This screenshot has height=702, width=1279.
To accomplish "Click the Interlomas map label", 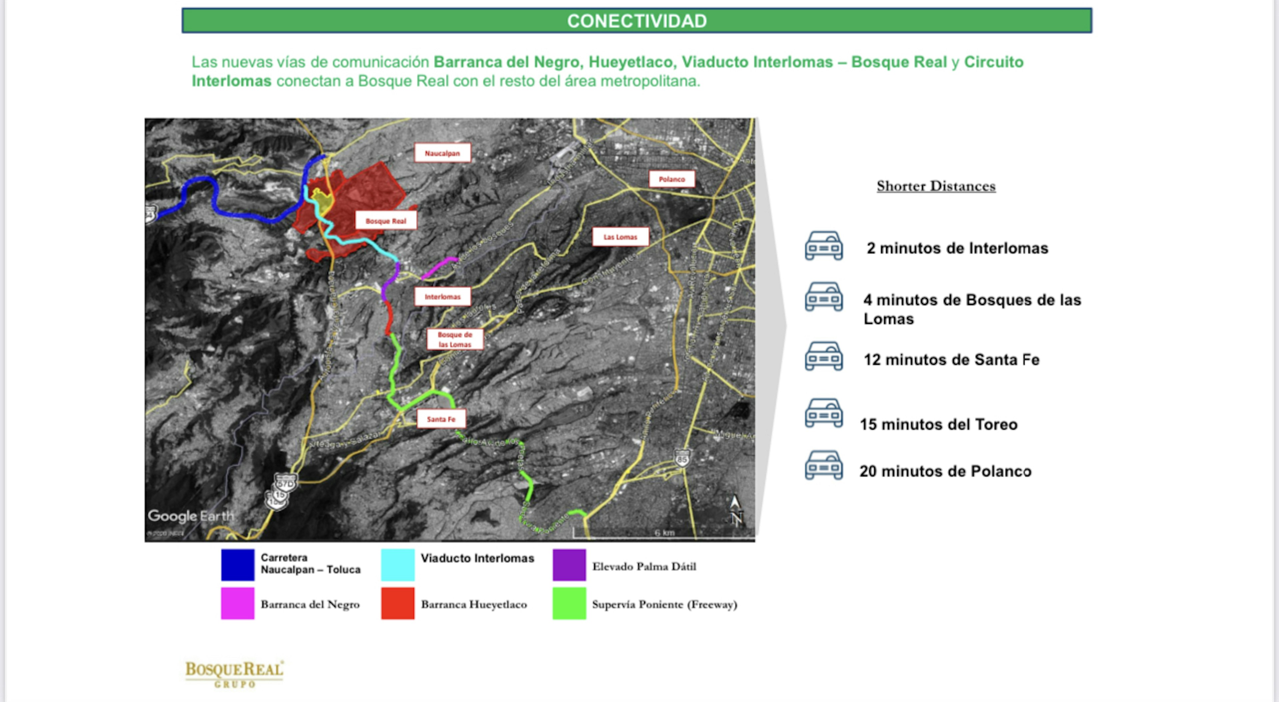I will coord(442,297).
